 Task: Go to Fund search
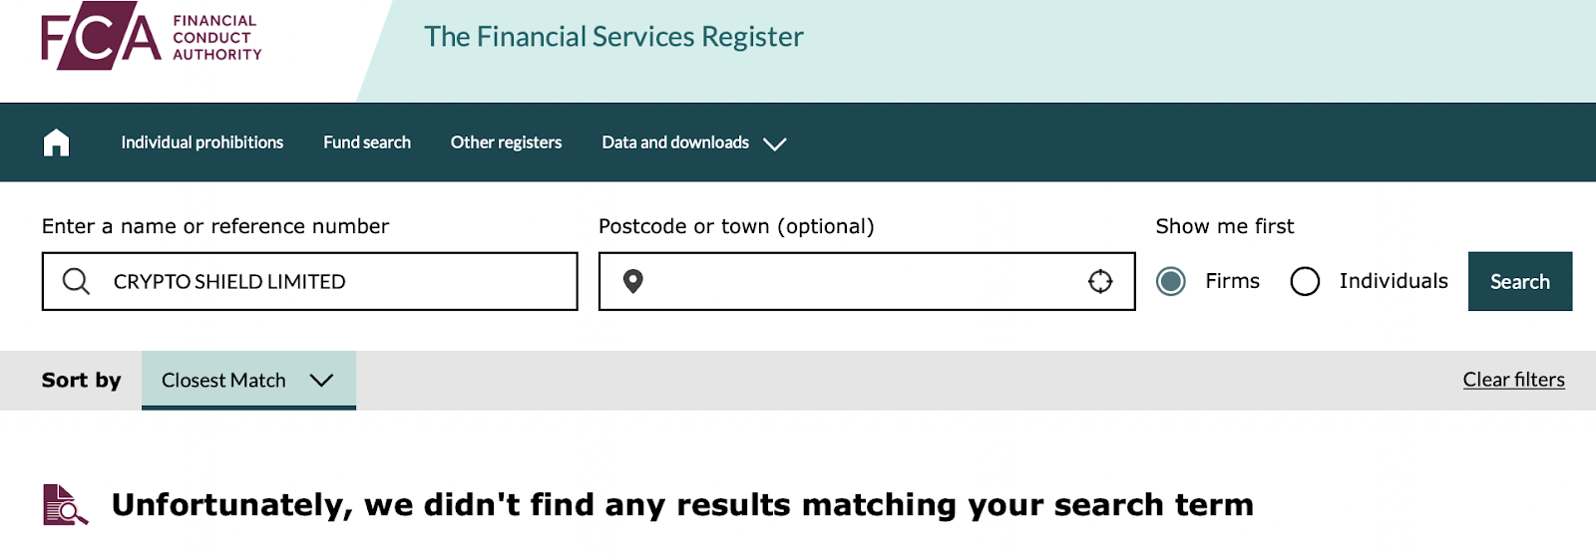(367, 142)
